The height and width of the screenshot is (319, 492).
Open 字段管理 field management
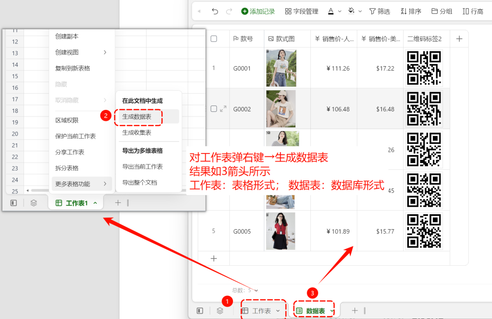[x=302, y=12]
